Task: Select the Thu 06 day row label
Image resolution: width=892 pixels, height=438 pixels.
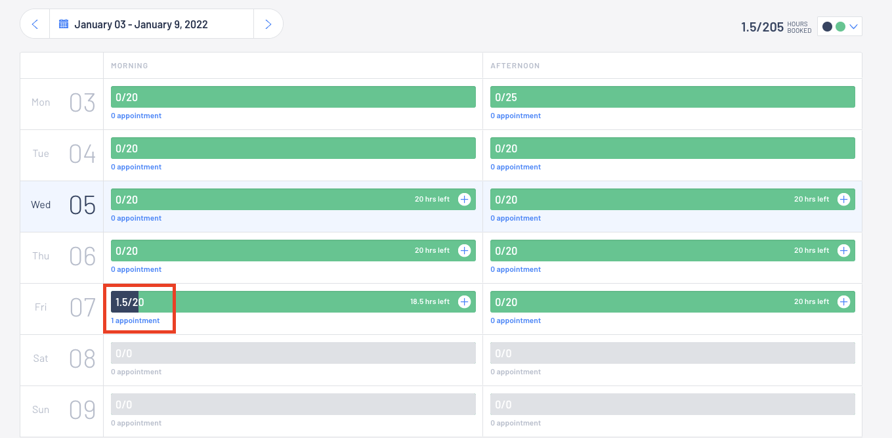Action: (x=62, y=257)
